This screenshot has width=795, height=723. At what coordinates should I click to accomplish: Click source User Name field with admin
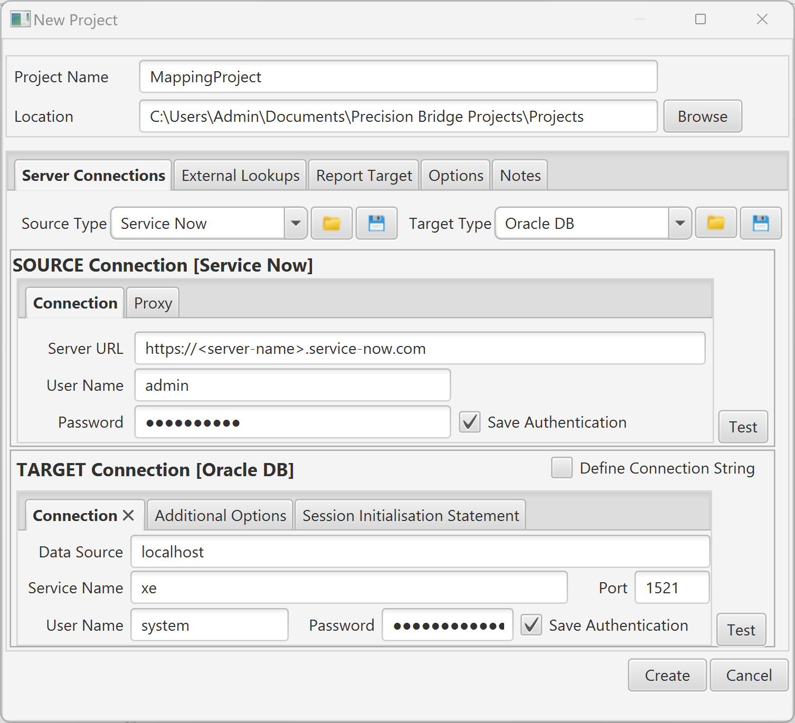click(292, 385)
